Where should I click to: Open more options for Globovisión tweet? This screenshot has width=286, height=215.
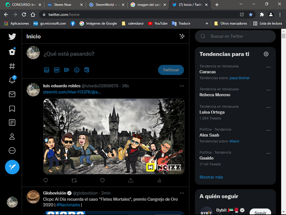[x=182, y=193]
